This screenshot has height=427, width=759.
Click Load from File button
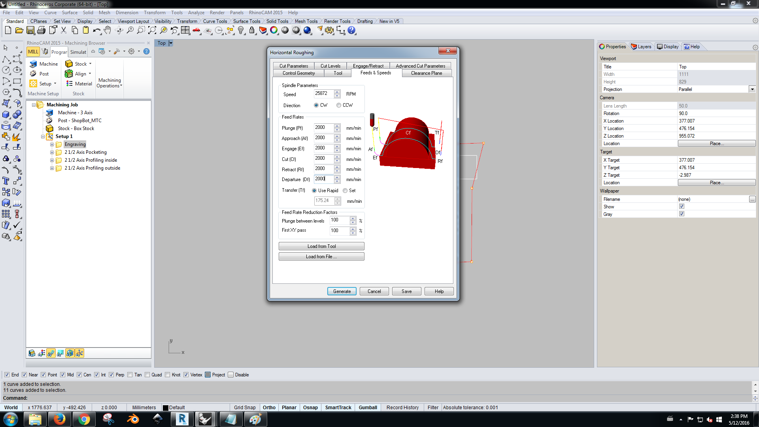point(321,257)
